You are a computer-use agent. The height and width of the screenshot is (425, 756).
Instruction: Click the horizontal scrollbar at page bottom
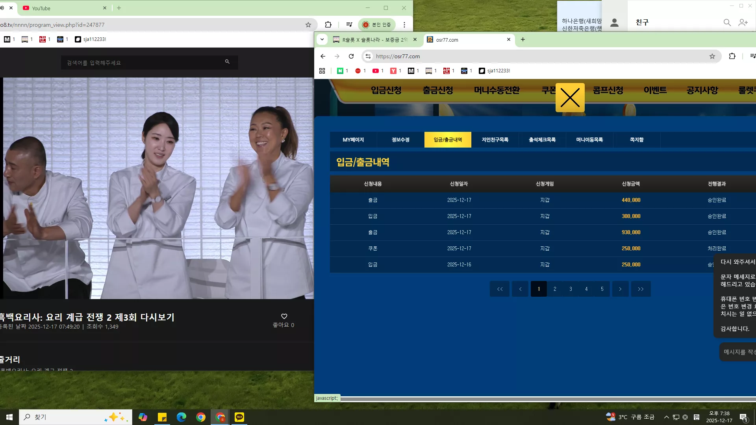point(548,399)
